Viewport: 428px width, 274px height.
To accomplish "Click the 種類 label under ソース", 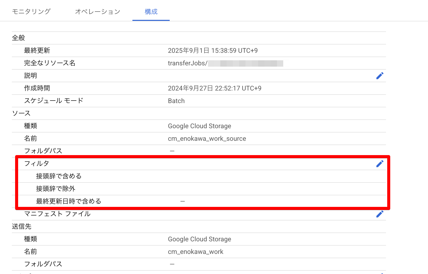I will (x=30, y=126).
